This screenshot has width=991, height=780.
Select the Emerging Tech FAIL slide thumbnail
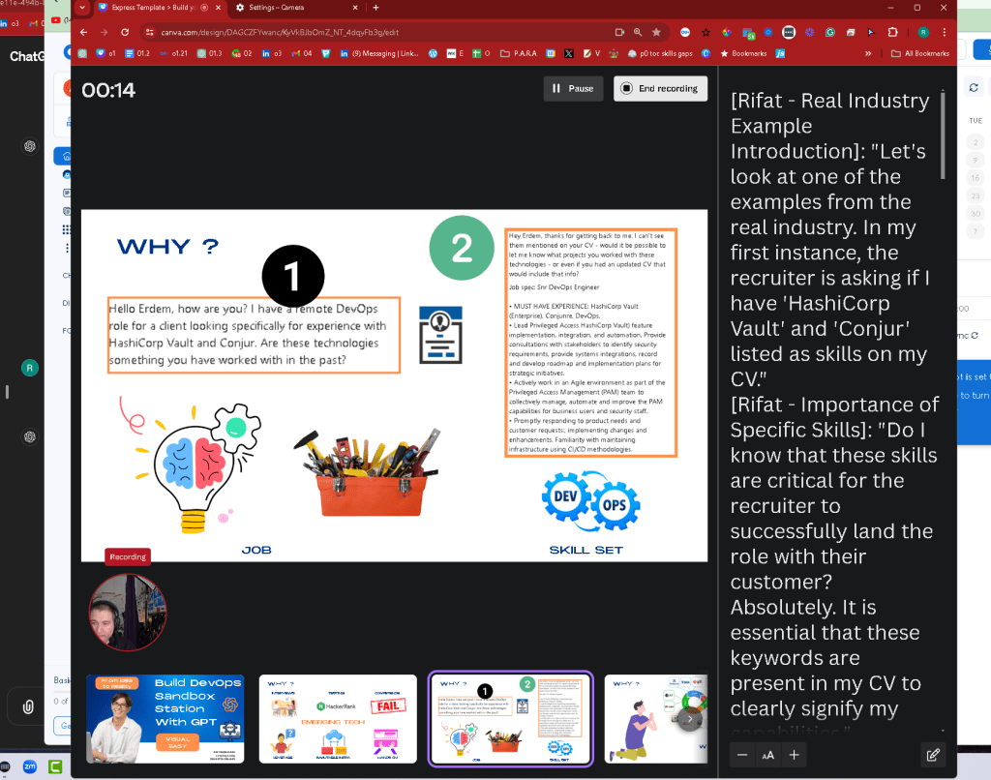coord(338,719)
